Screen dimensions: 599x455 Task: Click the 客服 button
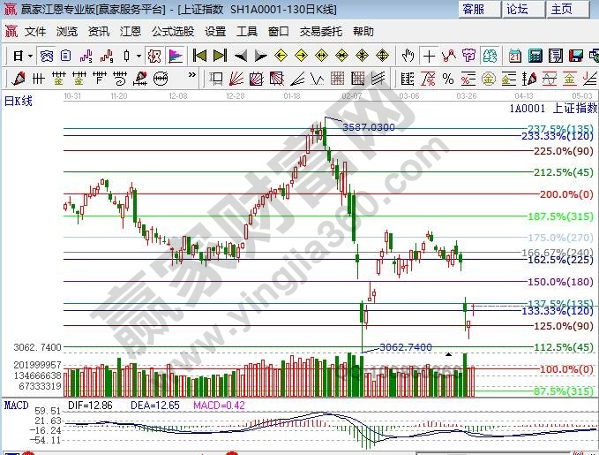[x=473, y=9]
